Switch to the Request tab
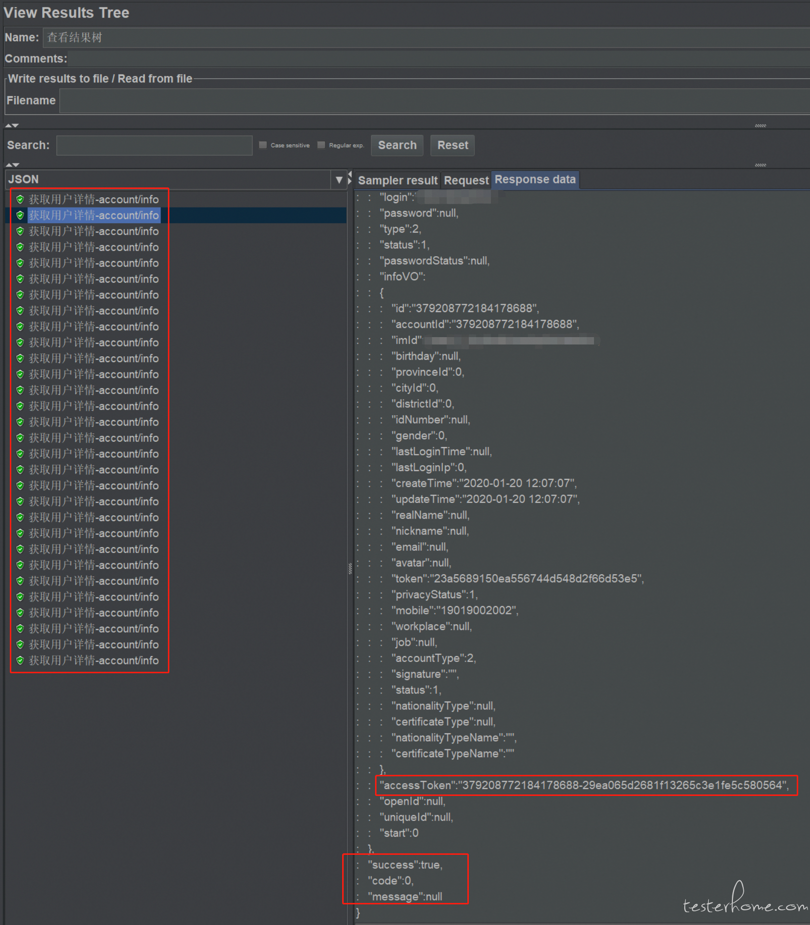This screenshot has height=925, width=810. 466,180
